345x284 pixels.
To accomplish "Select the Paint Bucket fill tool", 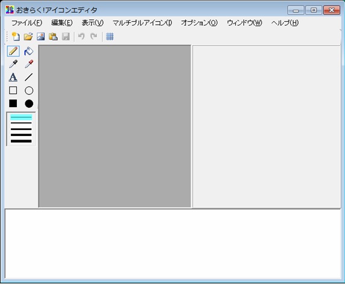I will click(29, 51).
